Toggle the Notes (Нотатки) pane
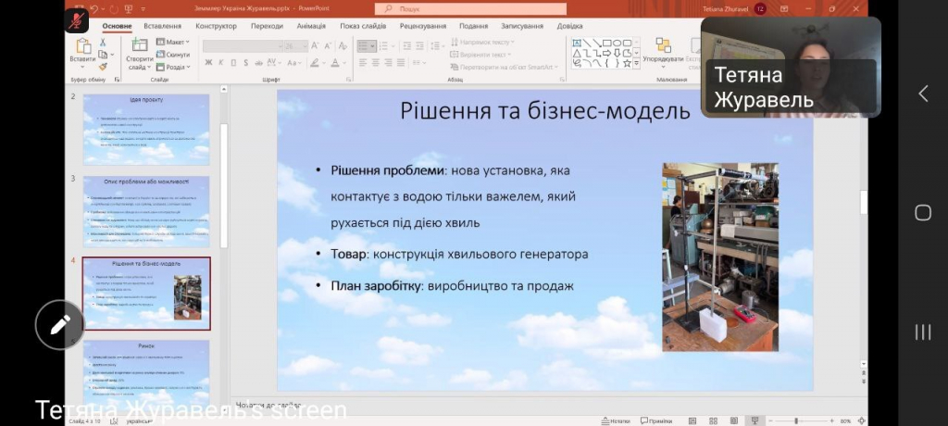 [x=614, y=420]
